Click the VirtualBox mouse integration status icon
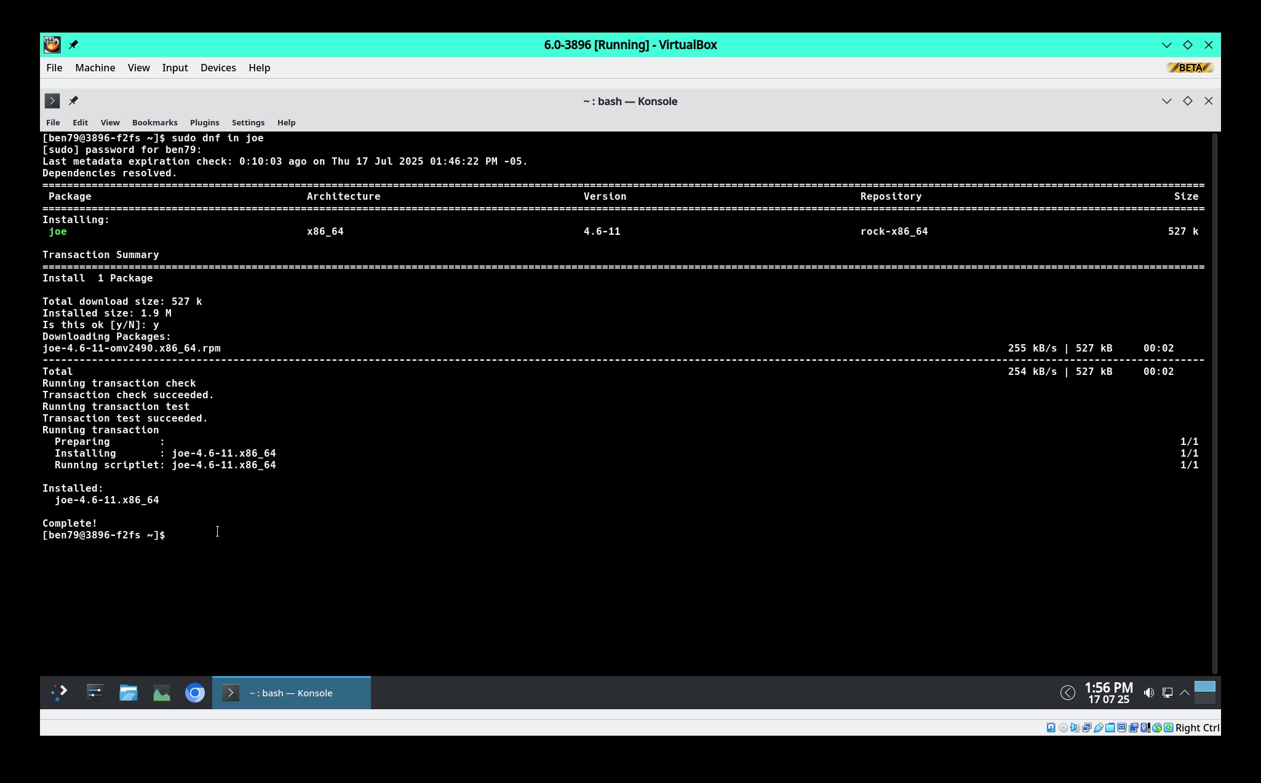This screenshot has height=783, width=1261. coord(1157,728)
